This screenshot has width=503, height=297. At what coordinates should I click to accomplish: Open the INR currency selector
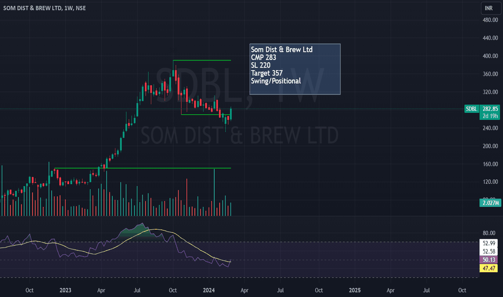tap(491, 8)
